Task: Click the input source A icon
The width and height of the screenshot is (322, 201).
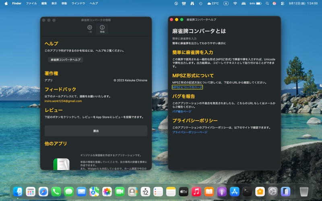Action: point(226,4)
